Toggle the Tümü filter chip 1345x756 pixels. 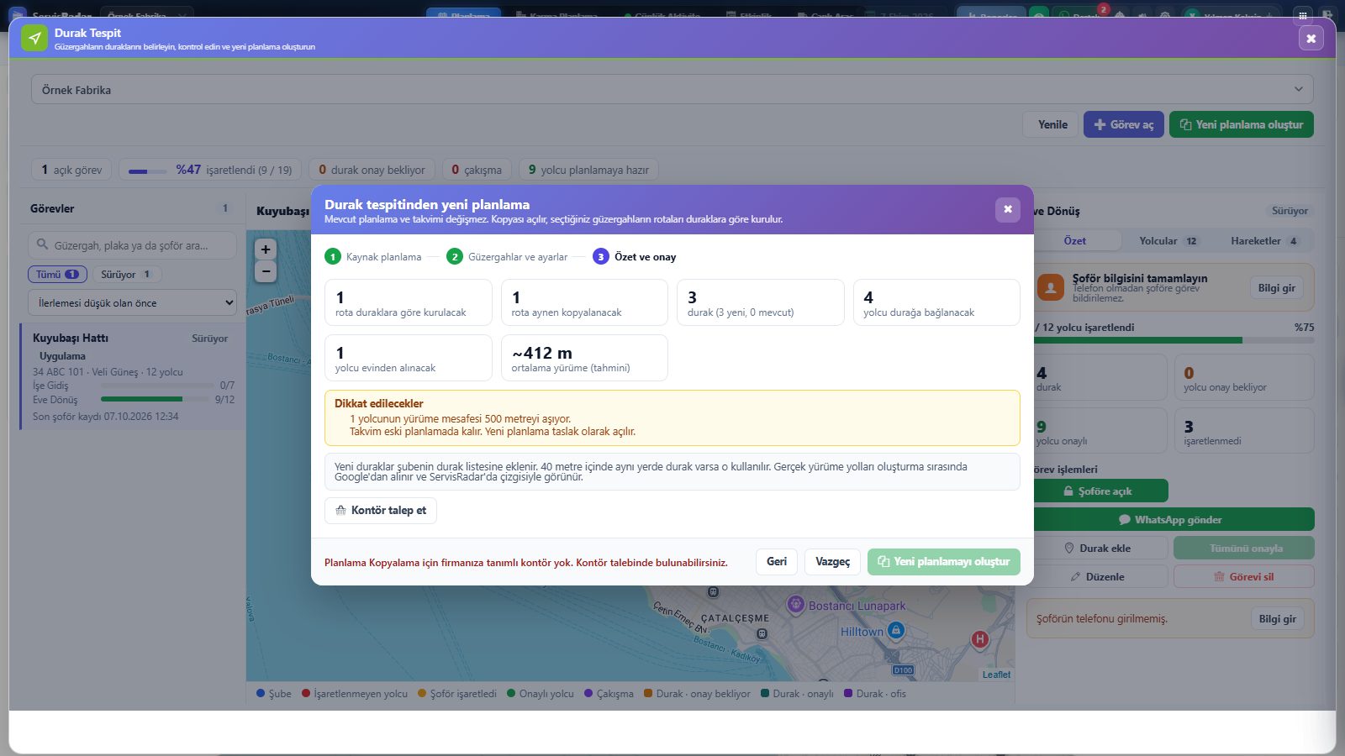[57, 275]
